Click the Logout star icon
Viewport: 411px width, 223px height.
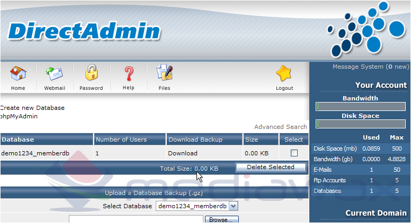(x=284, y=73)
